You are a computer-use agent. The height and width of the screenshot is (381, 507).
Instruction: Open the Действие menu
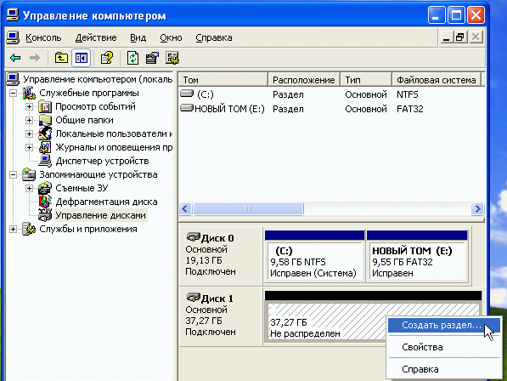[x=96, y=38]
